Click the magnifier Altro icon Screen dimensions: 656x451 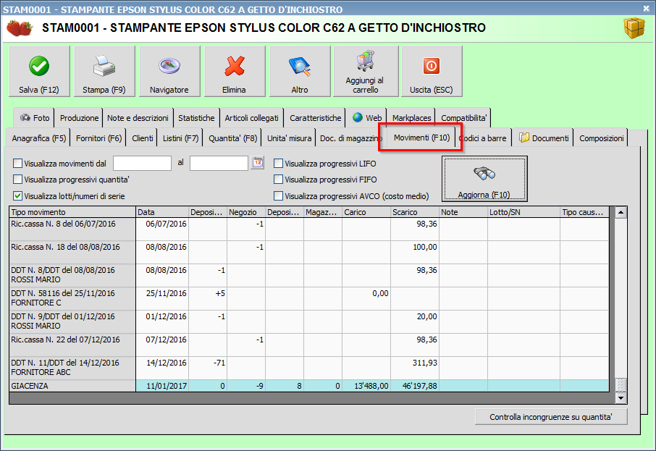300,67
